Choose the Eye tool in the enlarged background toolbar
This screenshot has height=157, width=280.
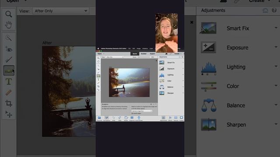9,49
